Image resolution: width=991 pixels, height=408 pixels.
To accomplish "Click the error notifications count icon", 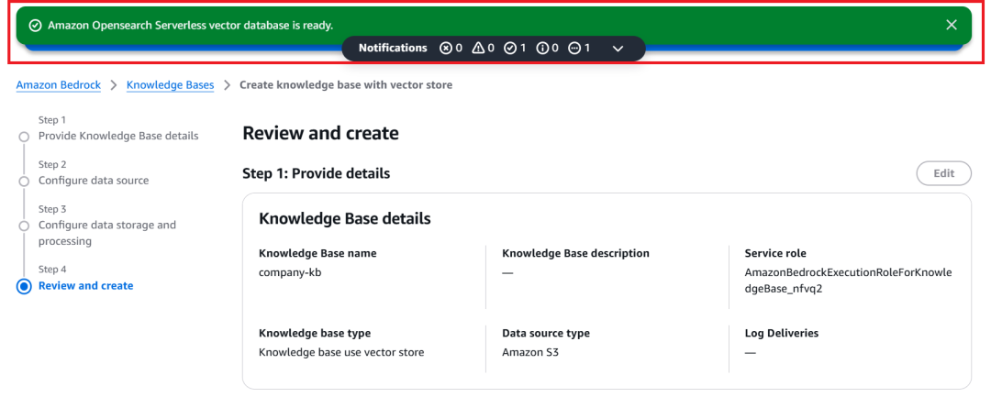I will [446, 48].
